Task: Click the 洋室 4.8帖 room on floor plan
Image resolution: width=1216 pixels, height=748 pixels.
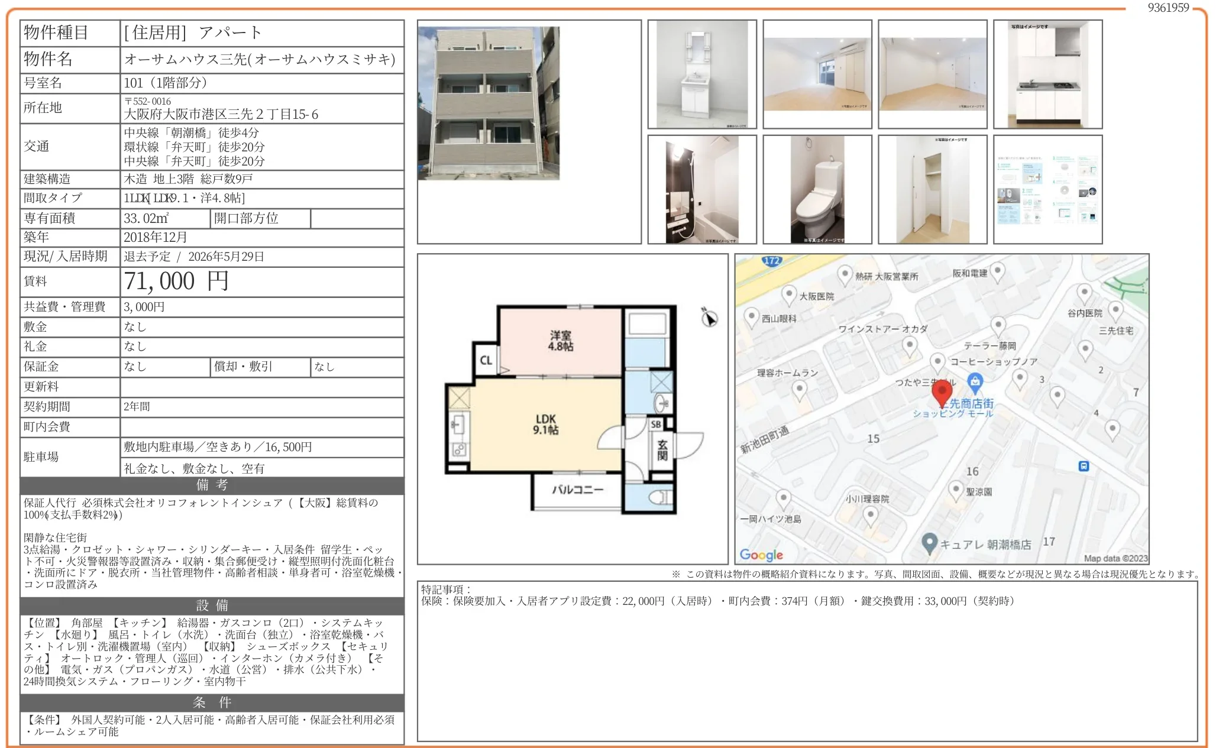Action: tap(560, 341)
